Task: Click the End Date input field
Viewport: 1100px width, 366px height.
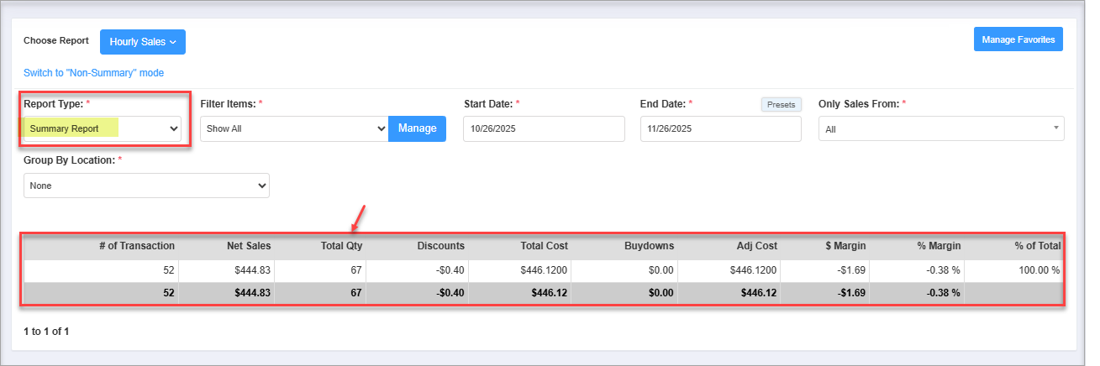Action: click(720, 129)
